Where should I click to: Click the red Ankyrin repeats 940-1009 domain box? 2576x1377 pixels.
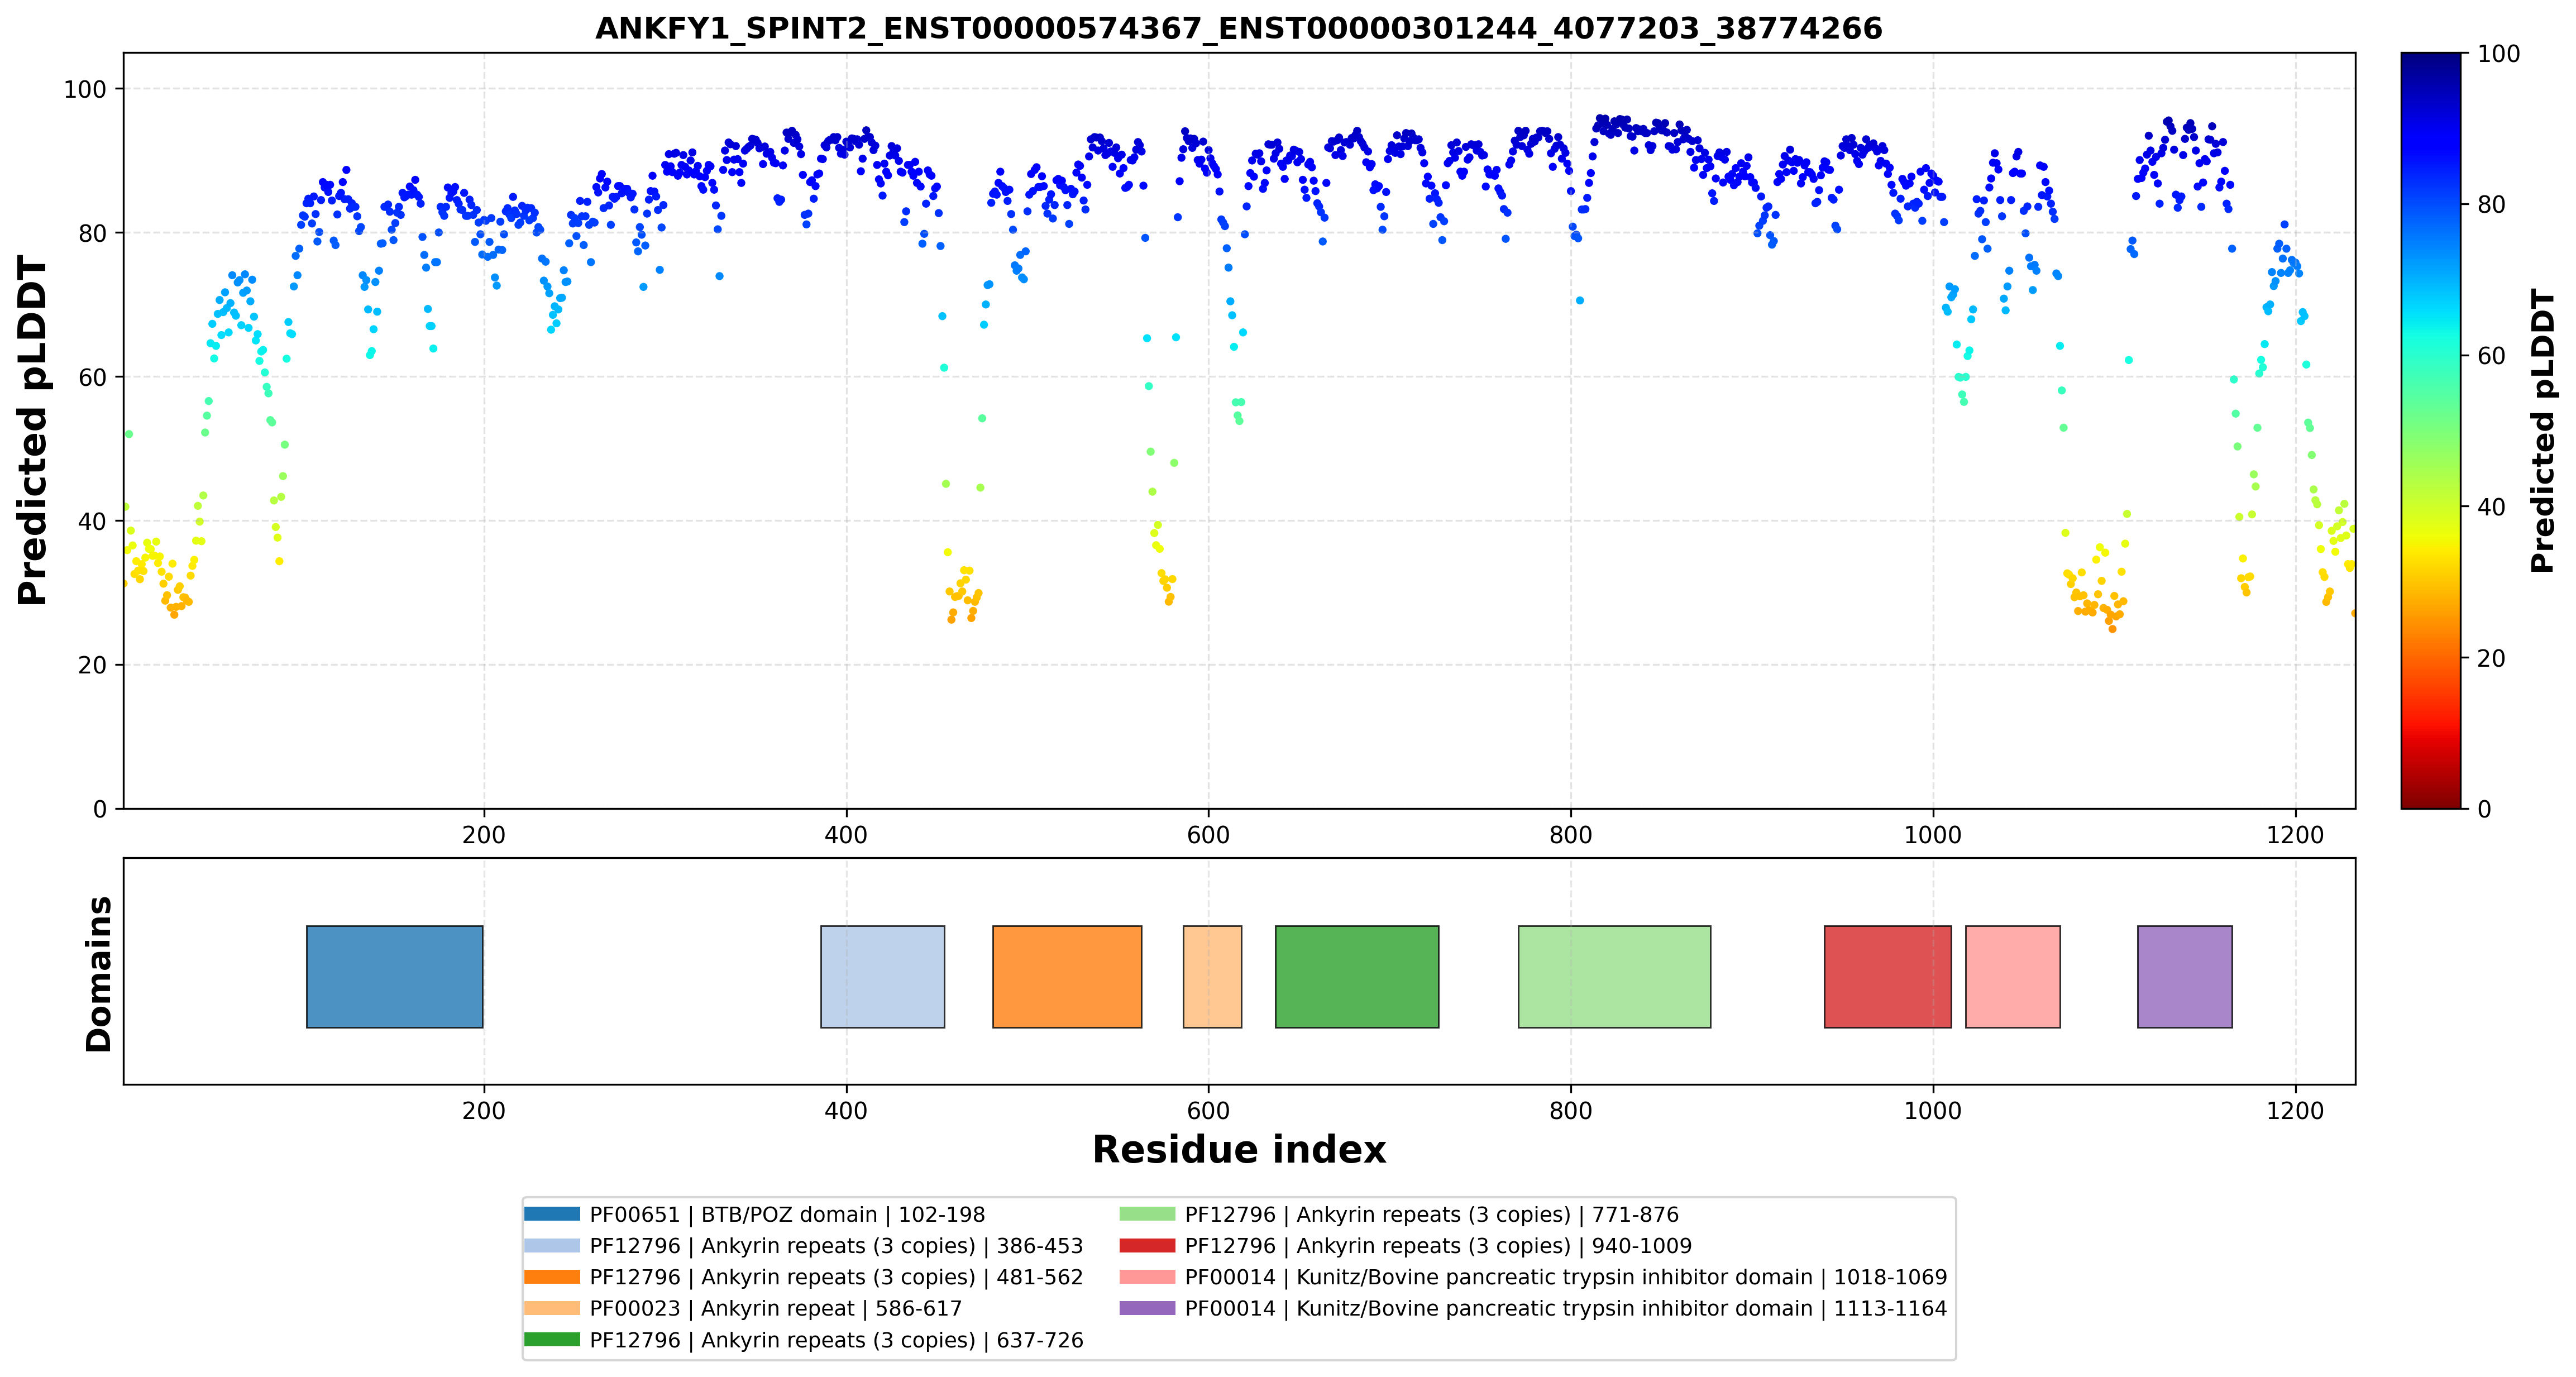click(1887, 976)
